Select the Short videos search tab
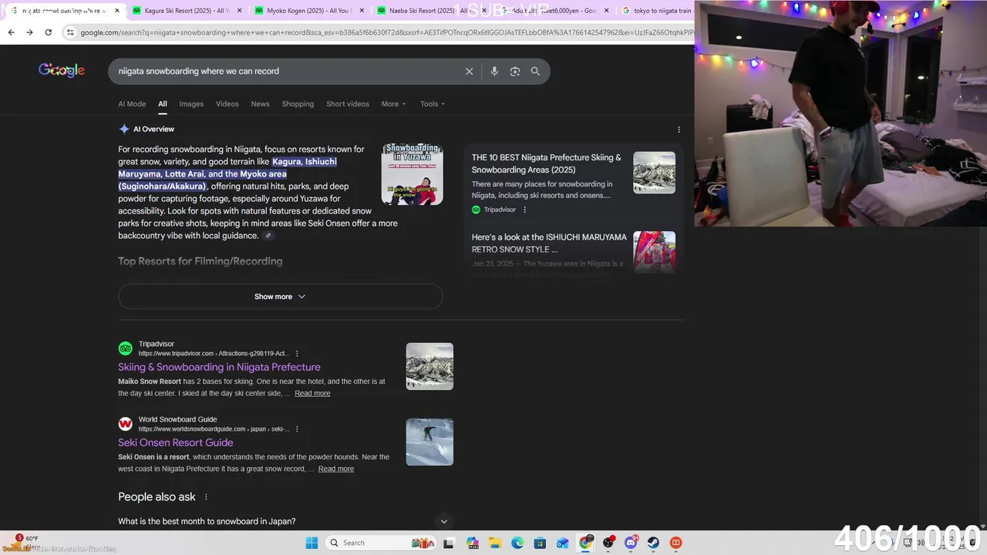The width and height of the screenshot is (987, 555). (x=348, y=104)
